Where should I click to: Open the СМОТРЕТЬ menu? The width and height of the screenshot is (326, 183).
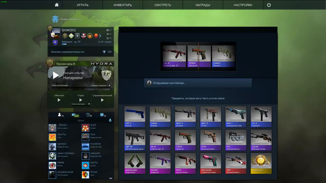163,5
